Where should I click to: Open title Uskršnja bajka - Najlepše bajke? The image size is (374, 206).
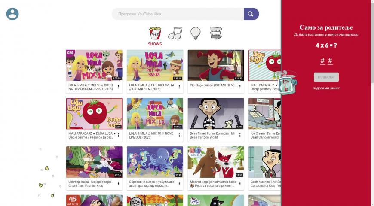click(91, 184)
